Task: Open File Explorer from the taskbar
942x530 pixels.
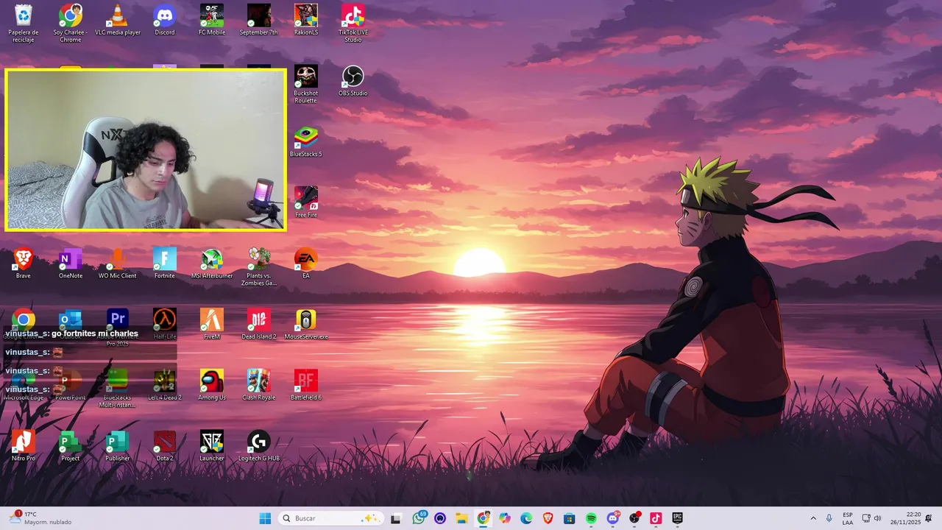Action: click(x=461, y=518)
